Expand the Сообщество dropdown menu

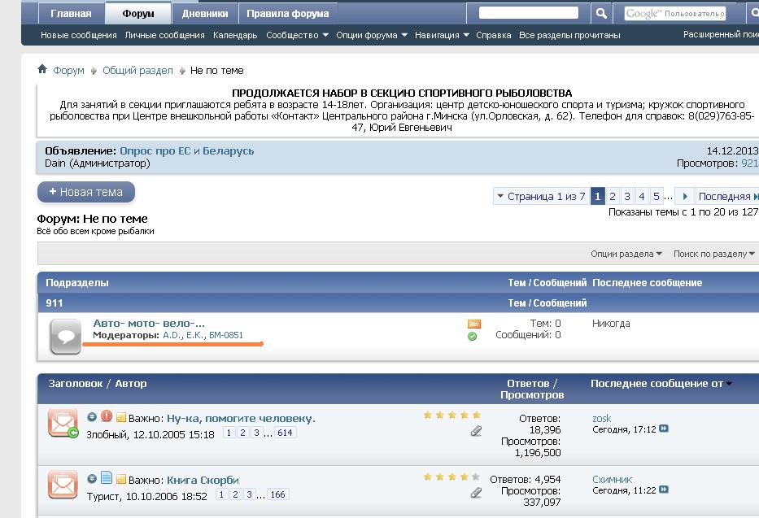pyautogui.click(x=297, y=35)
